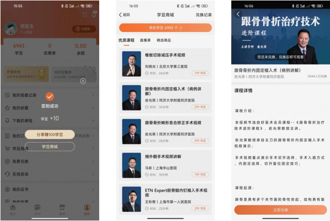Go to the store tab in bottom navigation
The image size is (330, 221).
coord(62,210)
